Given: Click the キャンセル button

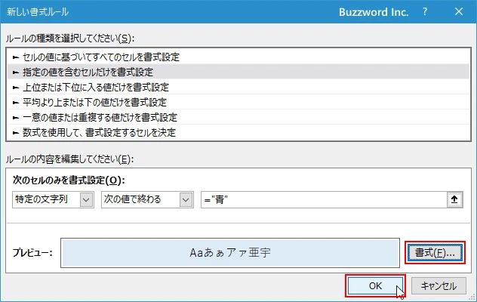Looking at the screenshot, I should pyautogui.click(x=439, y=286).
